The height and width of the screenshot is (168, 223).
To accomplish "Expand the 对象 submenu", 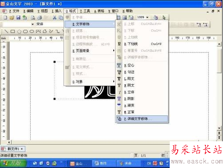I will 90,82.
